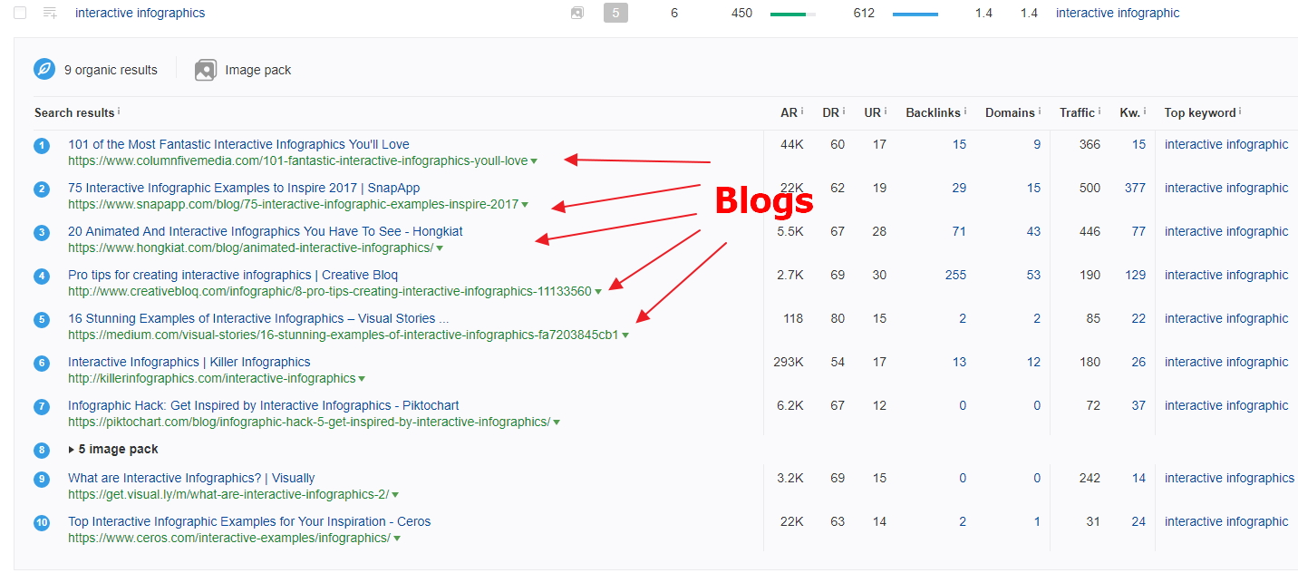Expand the 5 image pack row
The image size is (1298, 573).
coord(73,450)
